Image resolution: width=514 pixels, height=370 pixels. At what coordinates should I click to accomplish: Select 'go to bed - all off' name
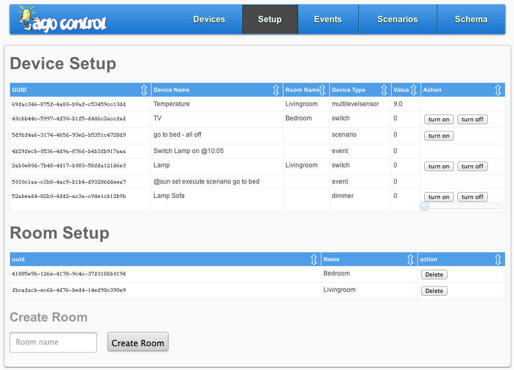click(177, 135)
